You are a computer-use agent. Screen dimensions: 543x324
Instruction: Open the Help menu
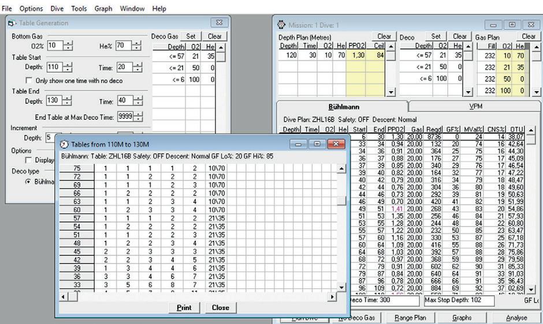(159, 8)
